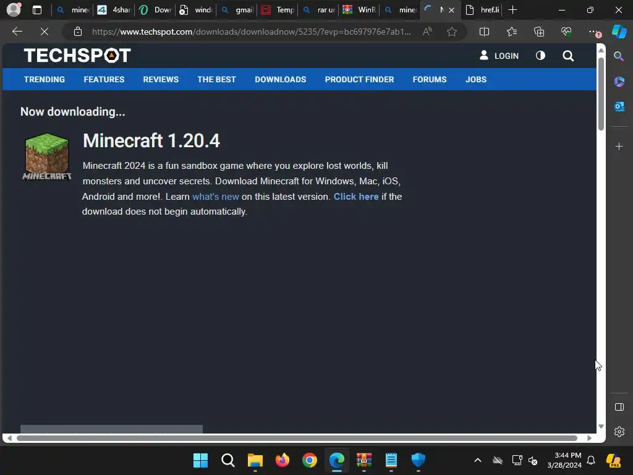Image resolution: width=633 pixels, height=475 pixels.
Task: Switch to the gmail search tab
Action: [237, 10]
